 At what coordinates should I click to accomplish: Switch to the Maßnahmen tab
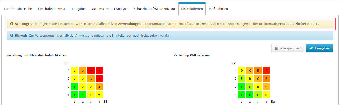[x=218, y=9]
